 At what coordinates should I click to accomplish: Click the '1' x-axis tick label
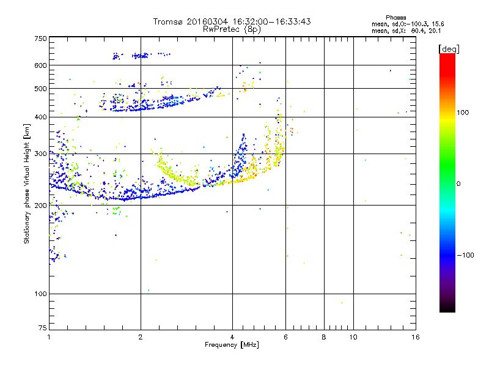49,337
